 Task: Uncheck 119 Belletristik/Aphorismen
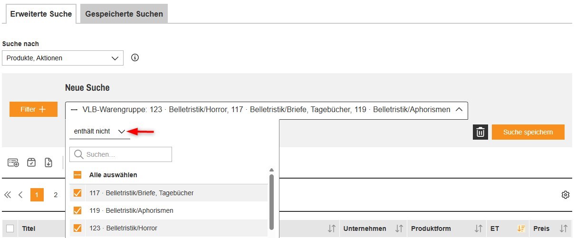[77, 210]
